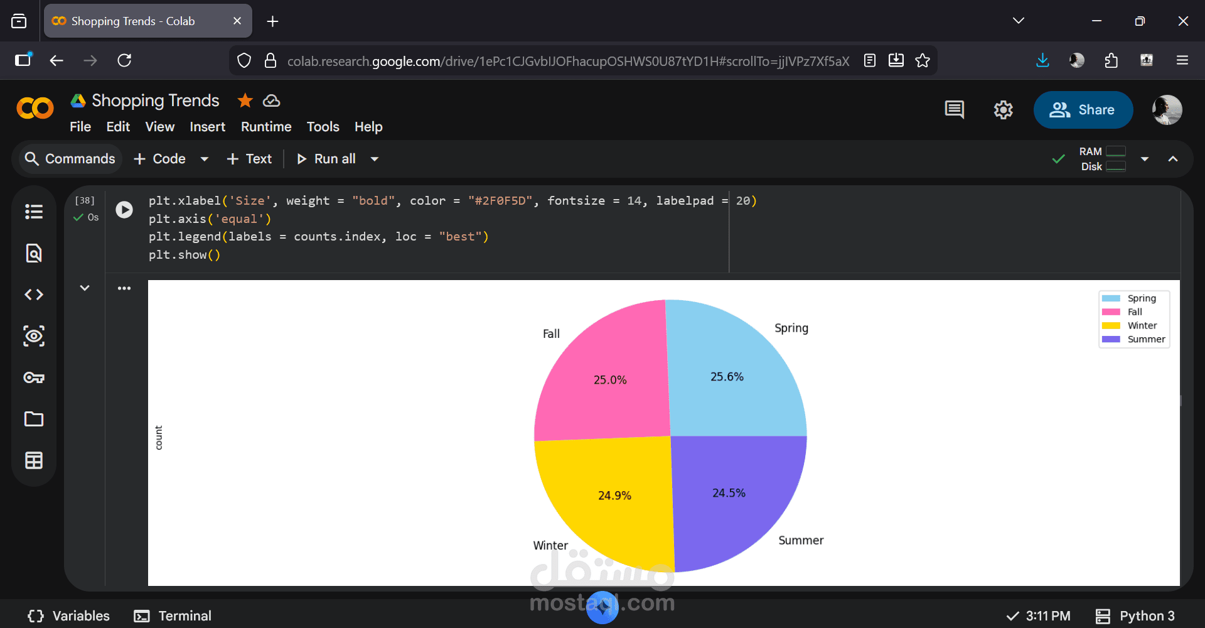Run the cell with play button
Screen dimensions: 1205x628
124,210
